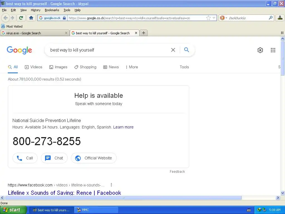
Task: Select the All search results tab
Action: point(13,67)
